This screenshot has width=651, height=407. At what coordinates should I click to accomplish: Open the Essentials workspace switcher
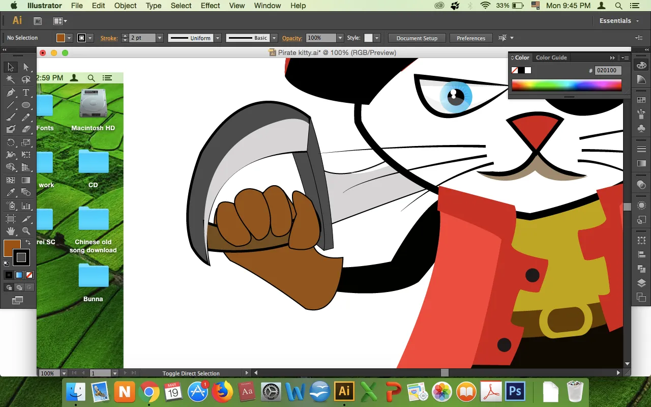point(618,21)
